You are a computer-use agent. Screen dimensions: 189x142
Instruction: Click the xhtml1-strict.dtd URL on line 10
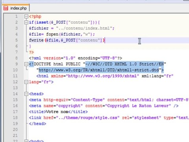[x=99, y=70]
